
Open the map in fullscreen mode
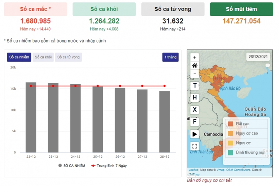coord(195,146)
